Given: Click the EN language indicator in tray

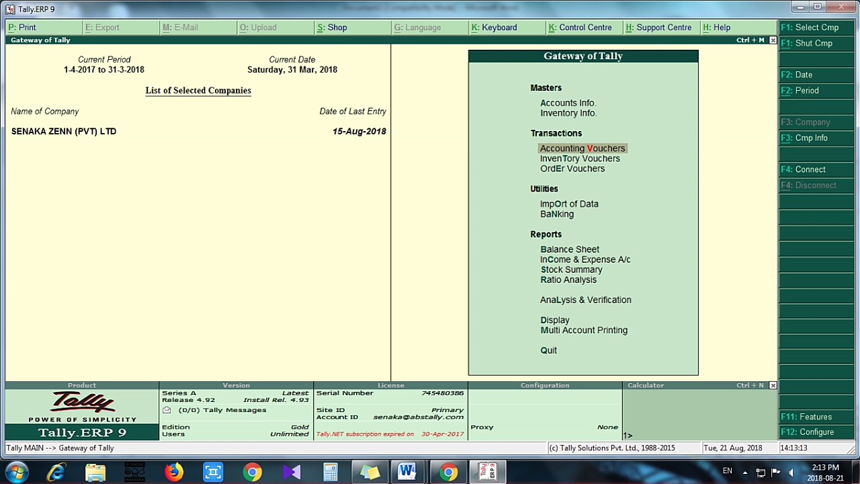Looking at the screenshot, I should point(727,471).
